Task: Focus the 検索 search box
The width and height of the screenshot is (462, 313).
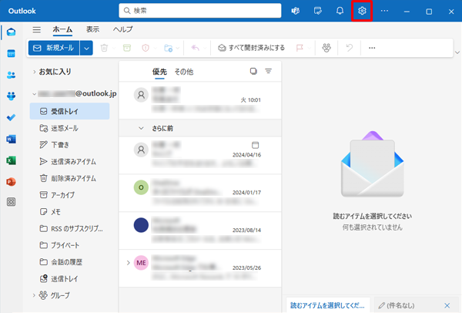Action: click(x=200, y=11)
